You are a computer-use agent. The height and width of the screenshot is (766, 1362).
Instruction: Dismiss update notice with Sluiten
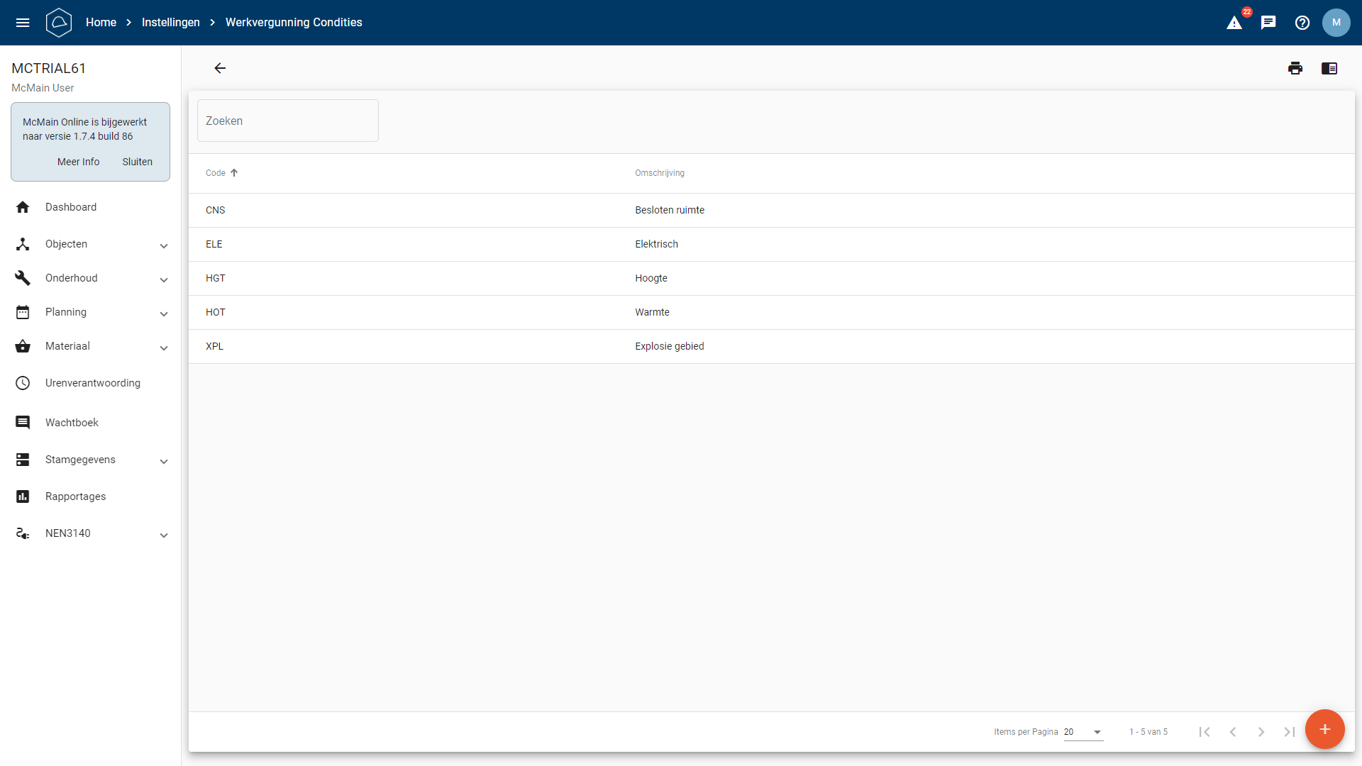pos(137,162)
